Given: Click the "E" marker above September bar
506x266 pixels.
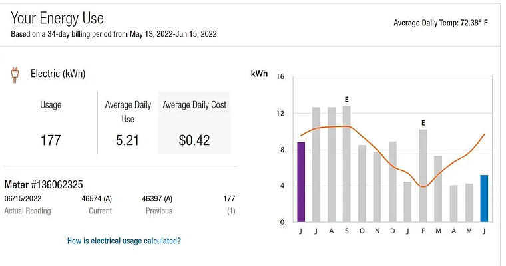Looking at the screenshot, I should [x=346, y=99].
